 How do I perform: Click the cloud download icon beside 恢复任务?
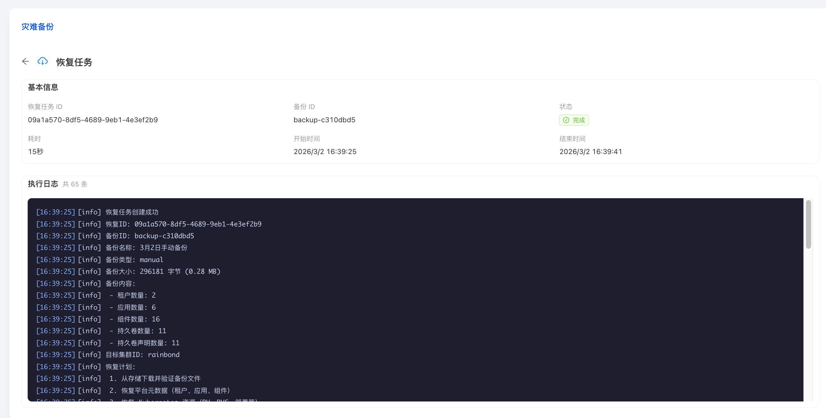tap(43, 61)
